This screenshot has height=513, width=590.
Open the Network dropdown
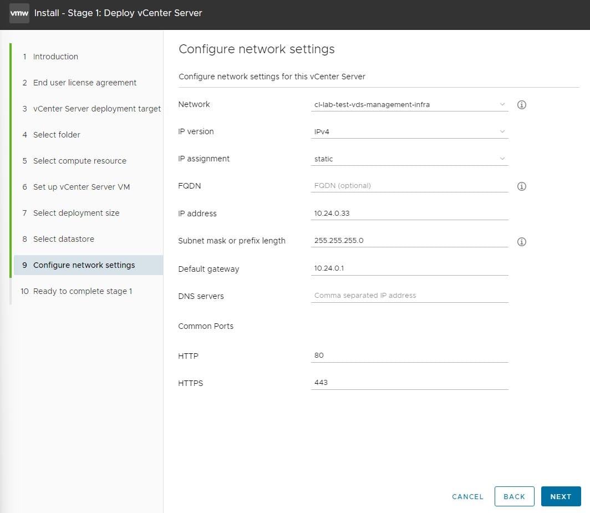point(409,105)
